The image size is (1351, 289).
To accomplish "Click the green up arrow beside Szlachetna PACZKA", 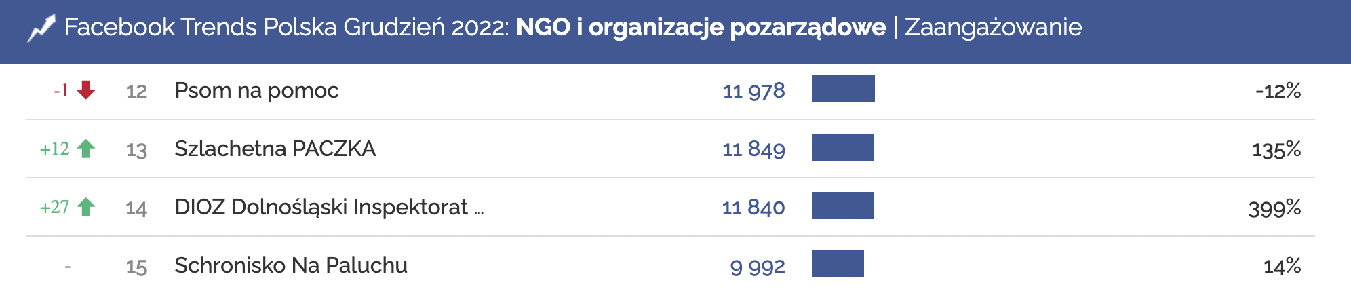I will pos(86,149).
